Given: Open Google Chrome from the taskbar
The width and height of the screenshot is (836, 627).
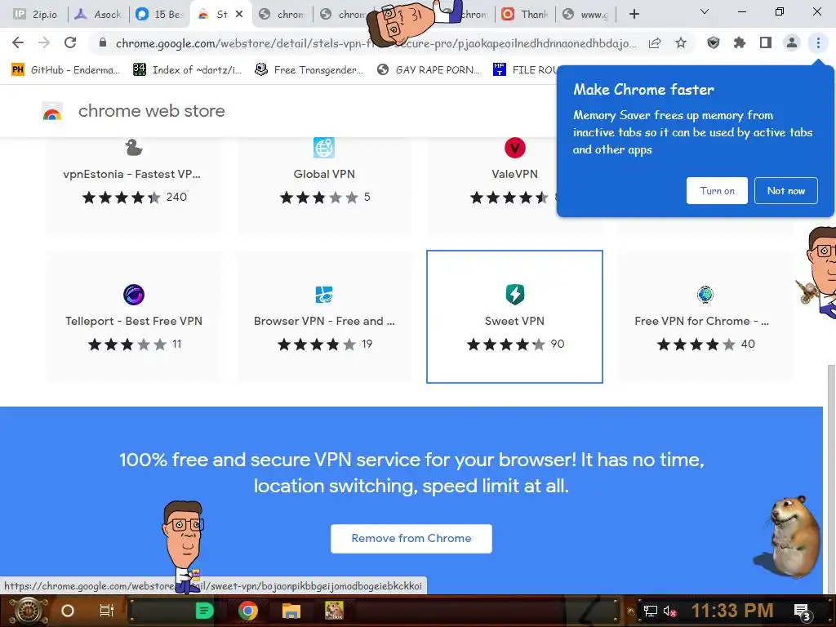Looking at the screenshot, I should [248, 611].
